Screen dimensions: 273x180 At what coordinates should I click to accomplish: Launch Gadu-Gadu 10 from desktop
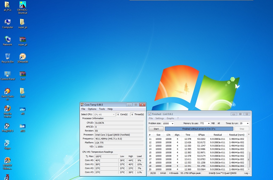point(7,94)
